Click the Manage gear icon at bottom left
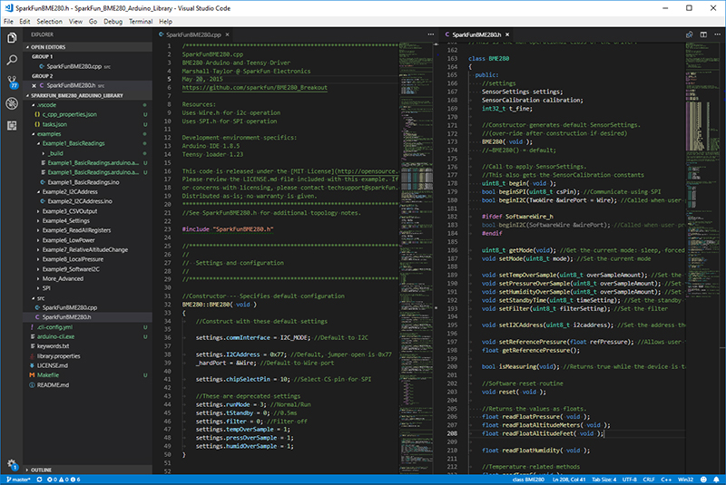Screen dimensions: 726x485 point(12,462)
